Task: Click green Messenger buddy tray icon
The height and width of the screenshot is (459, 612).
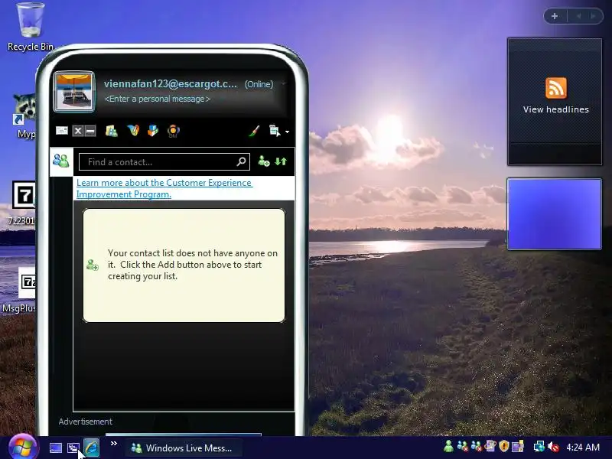Action: 449,446
